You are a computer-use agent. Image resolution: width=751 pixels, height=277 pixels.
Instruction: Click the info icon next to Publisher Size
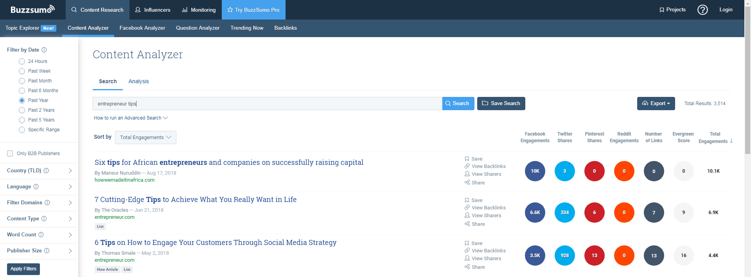click(x=47, y=250)
